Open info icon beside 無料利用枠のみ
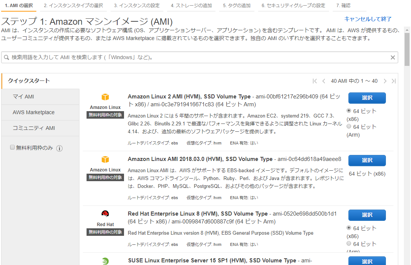Viewport: 411px width, 265px height. [60, 149]
